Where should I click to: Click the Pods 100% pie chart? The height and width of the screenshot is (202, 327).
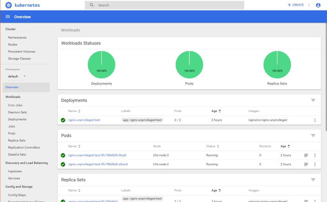[x=189, y=65]
